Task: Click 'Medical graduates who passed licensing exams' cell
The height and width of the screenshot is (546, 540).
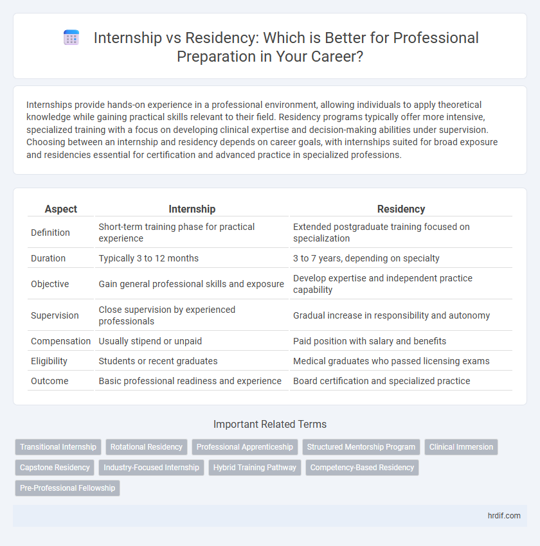Action: coord(401,361)
